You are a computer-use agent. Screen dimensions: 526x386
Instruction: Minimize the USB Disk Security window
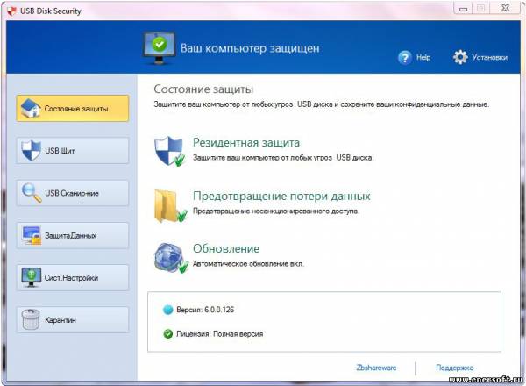point(463,9)
